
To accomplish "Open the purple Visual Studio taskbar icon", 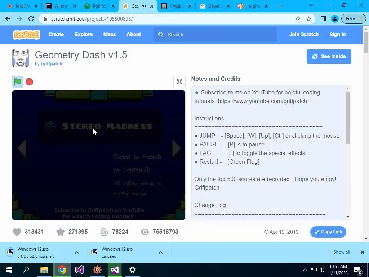I will 80,270.
